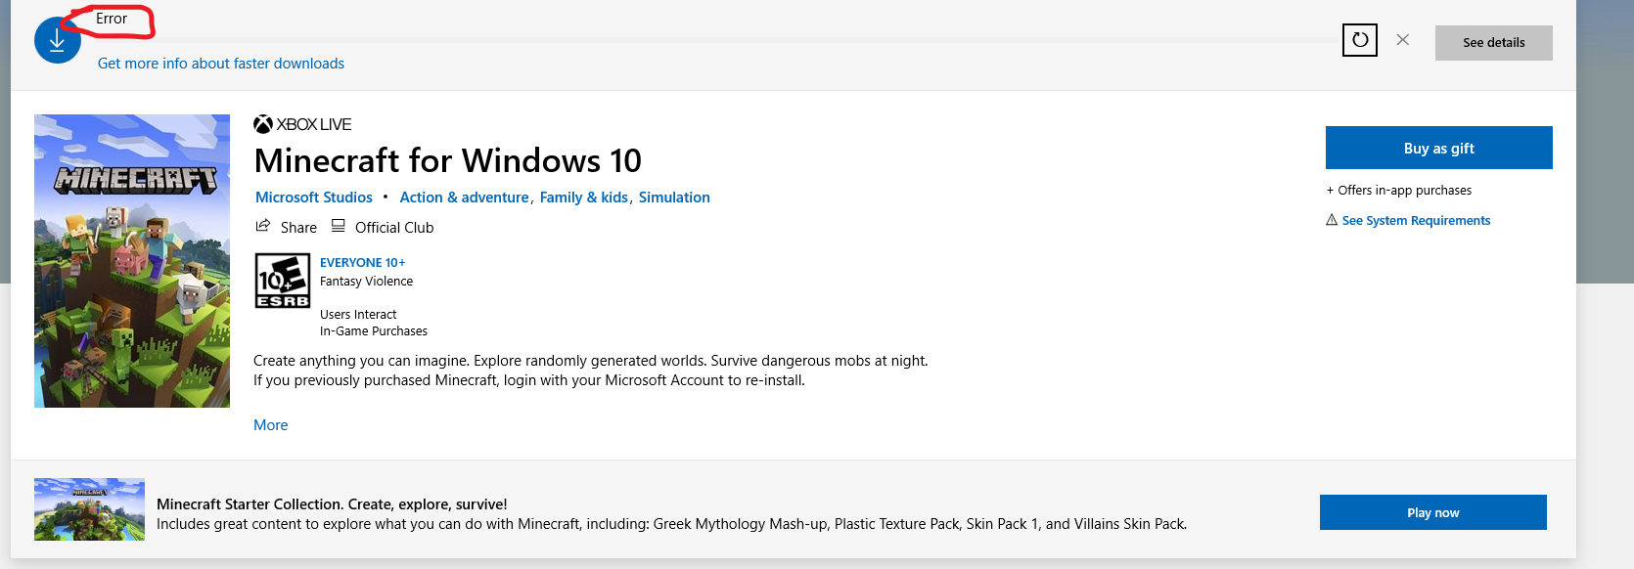Click the download progress bar
This screenshot has width=1634, height=569.
(719, 40)
